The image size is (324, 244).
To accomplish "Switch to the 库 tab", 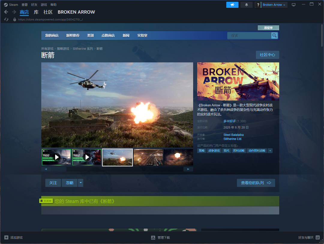I will (36, 12).
